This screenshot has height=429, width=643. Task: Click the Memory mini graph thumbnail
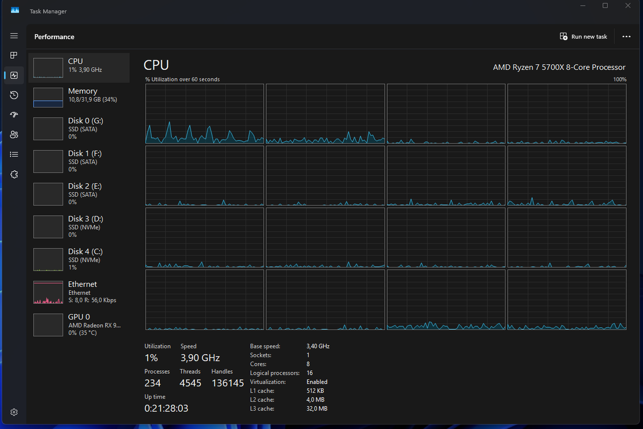click(48, 97)
